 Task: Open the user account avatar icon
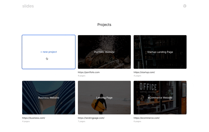185,6
